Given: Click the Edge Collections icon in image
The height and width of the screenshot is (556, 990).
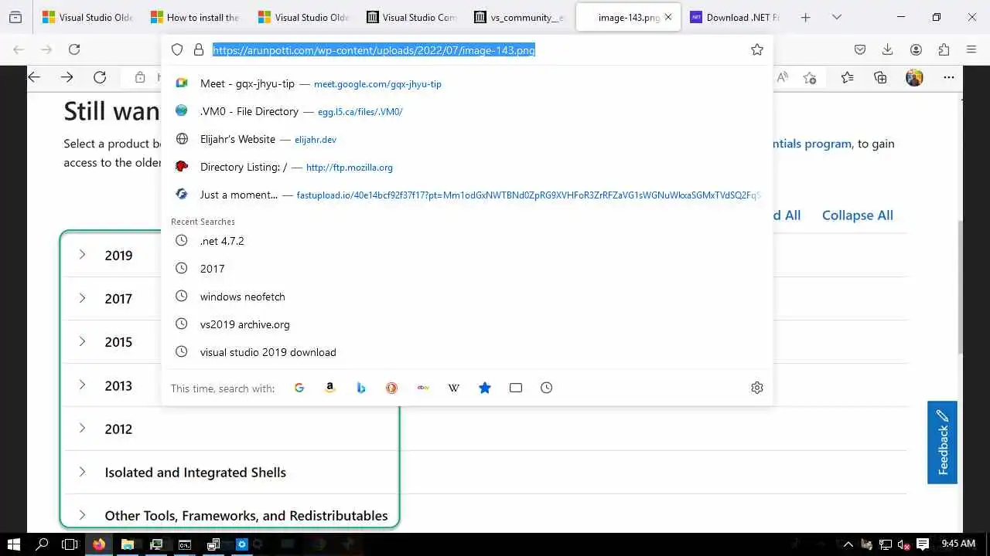Looking at the screenshot, I should pos(880,77).
